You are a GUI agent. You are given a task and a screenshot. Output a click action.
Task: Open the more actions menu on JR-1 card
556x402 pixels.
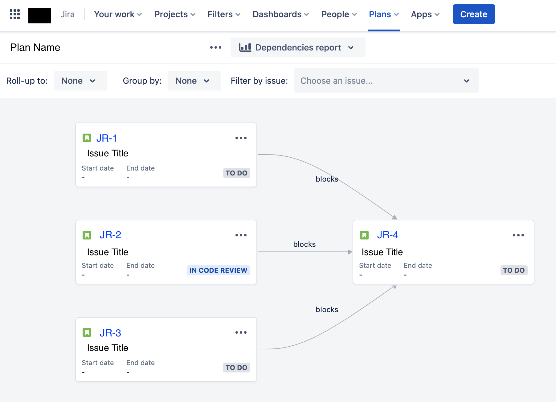(241, 138)
